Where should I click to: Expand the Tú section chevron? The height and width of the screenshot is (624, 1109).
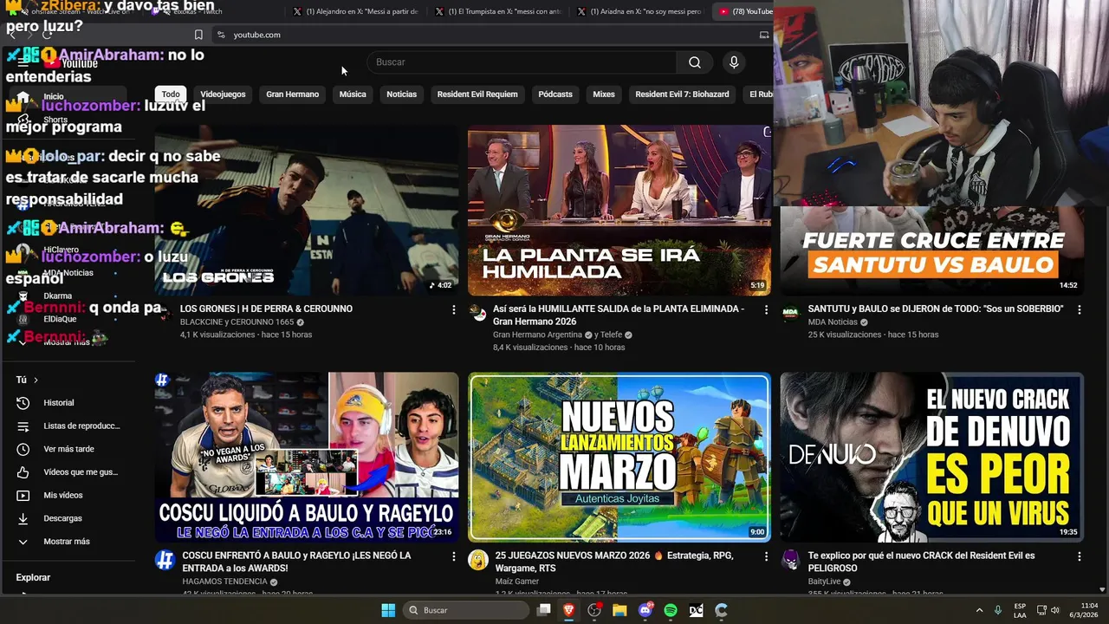36,380
